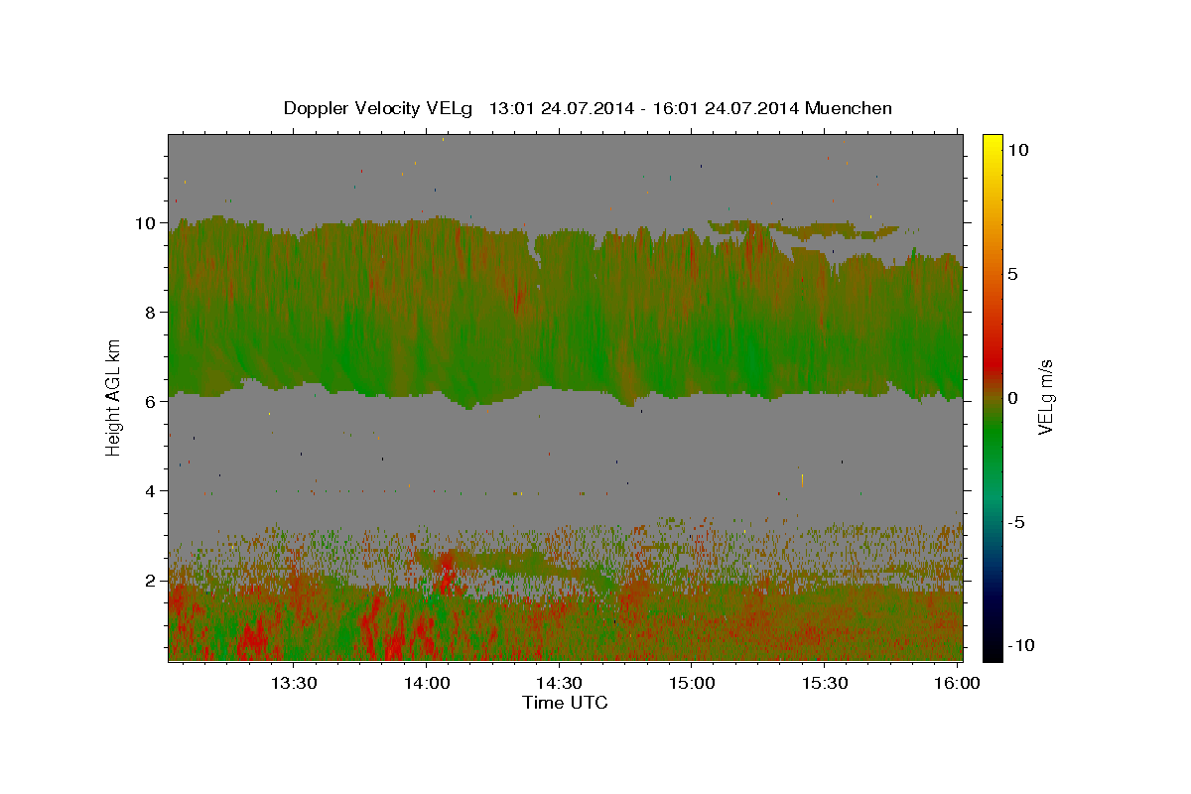The width and height of the screenshot is (1191, 794).
Task: Click the 14:00 time axis label
Action: click(428, 683)
